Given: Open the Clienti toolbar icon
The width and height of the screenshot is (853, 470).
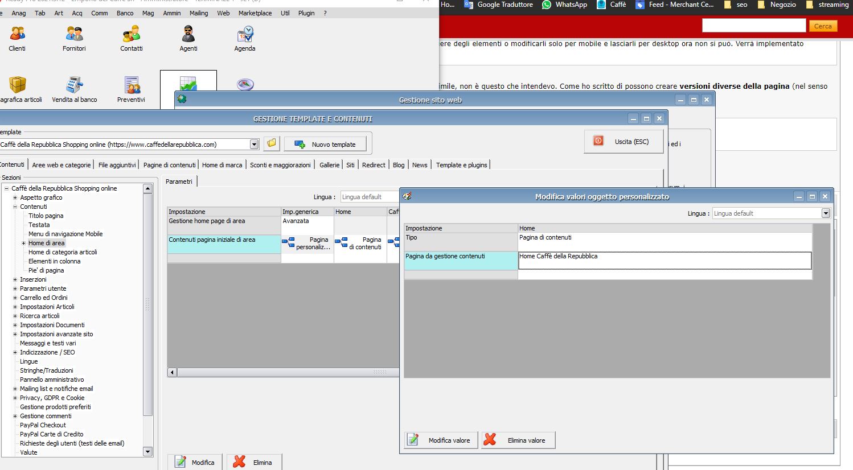Looking at the screenshot, I should [17, 39].
